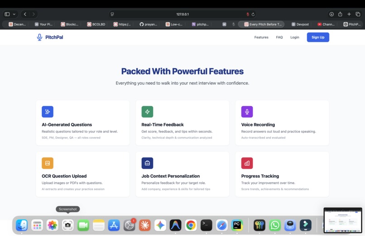Click the Real-Time Feedback card title

click(163, 125)
